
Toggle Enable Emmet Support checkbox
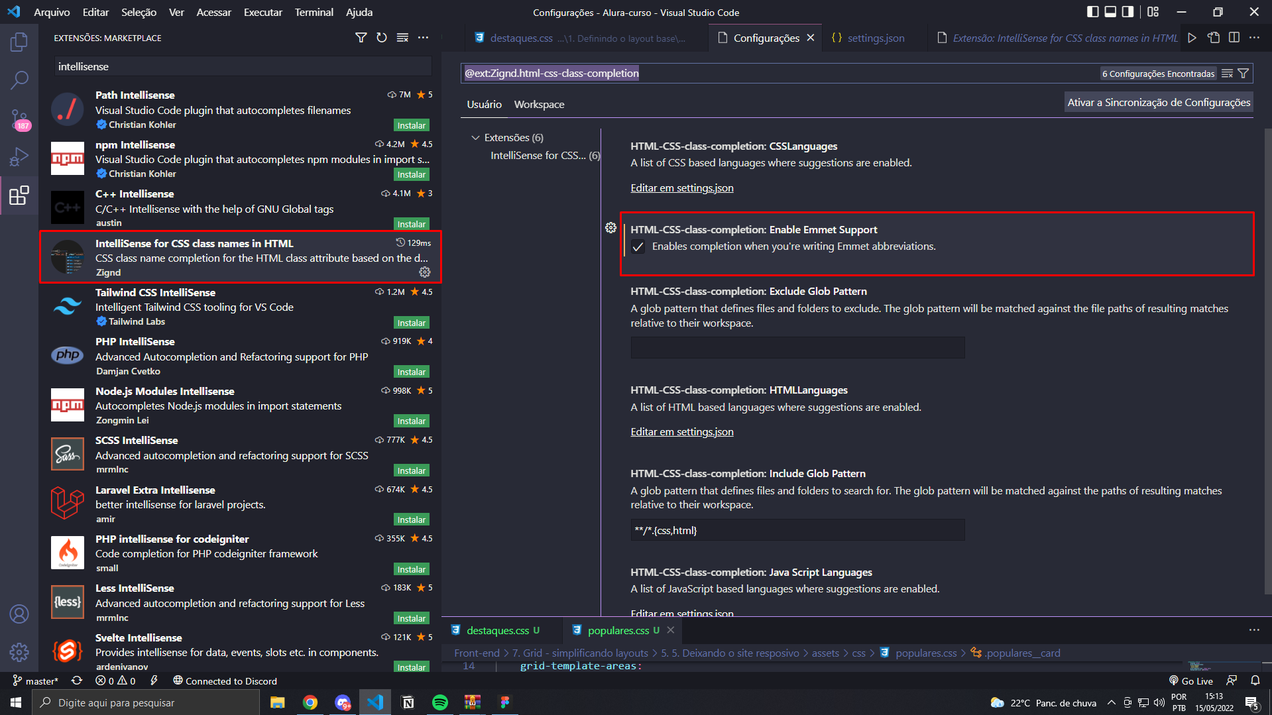[638, 247]
